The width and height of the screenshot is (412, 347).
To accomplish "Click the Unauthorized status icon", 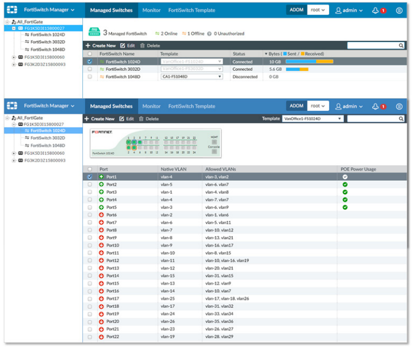I will pyautogui.click(x=209, y=33).
